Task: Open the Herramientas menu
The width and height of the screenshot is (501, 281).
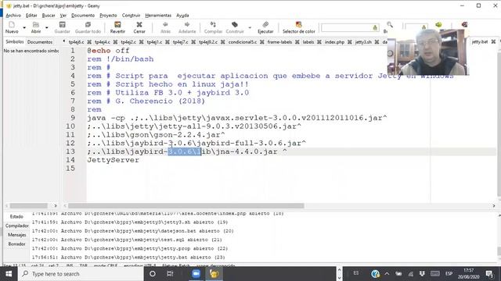Action: [158, 16]
